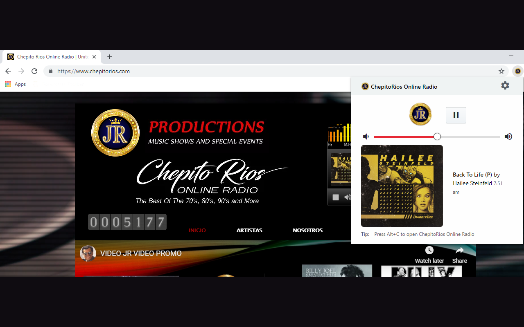Toggle Watch later on the video
The height and width of the screenshot is (327, 524).
pyautogui.click(x=429, y=254)
